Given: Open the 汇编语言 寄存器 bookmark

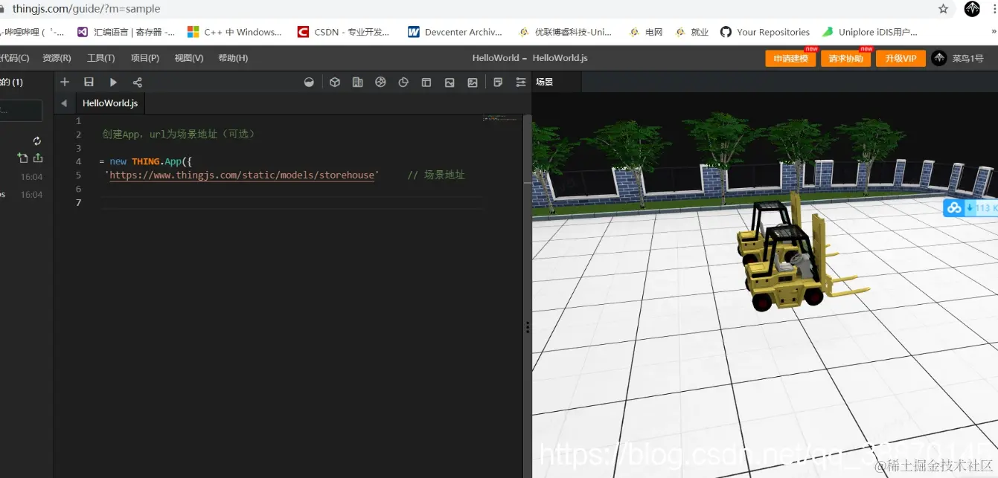Looking at the screenshot, I should [x=127, y=32].
